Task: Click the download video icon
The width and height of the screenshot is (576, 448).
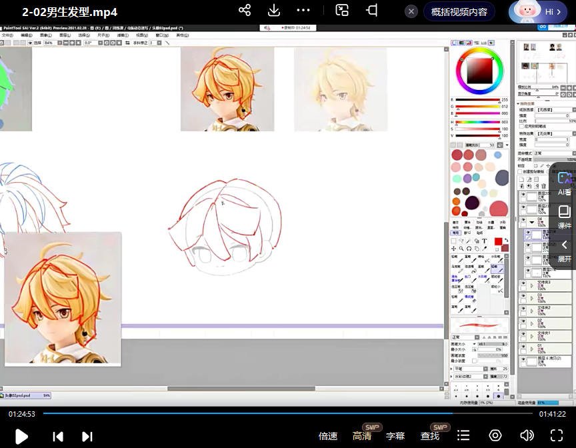Action: [x=274, y=11]
